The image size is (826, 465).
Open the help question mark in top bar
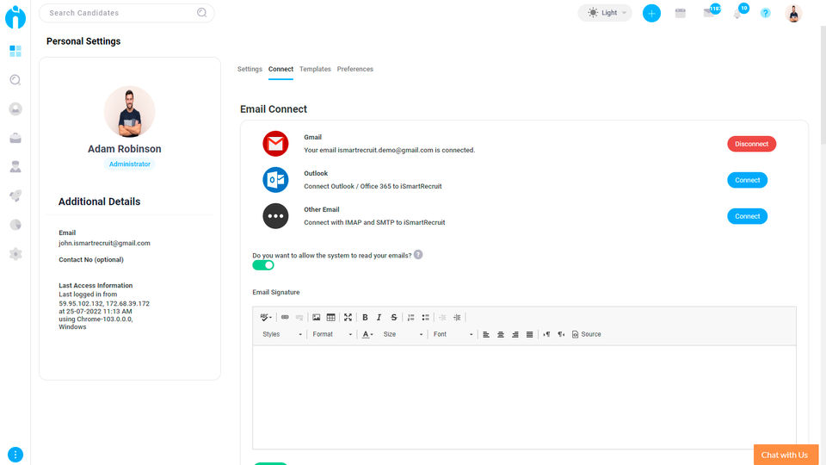tap(766, 13)
